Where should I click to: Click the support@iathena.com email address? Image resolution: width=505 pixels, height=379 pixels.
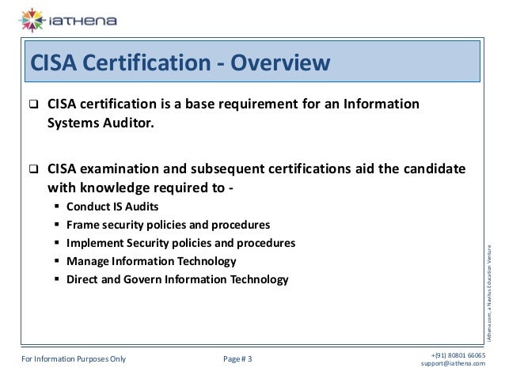click(453, 363)
